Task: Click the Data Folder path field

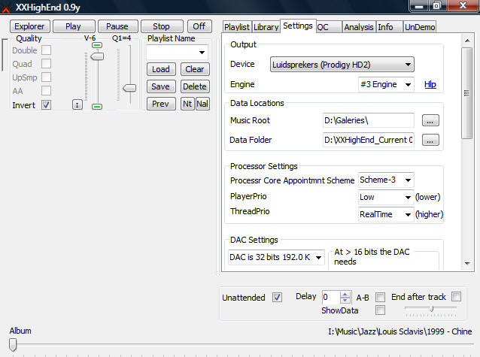Action: click(368, 140)
